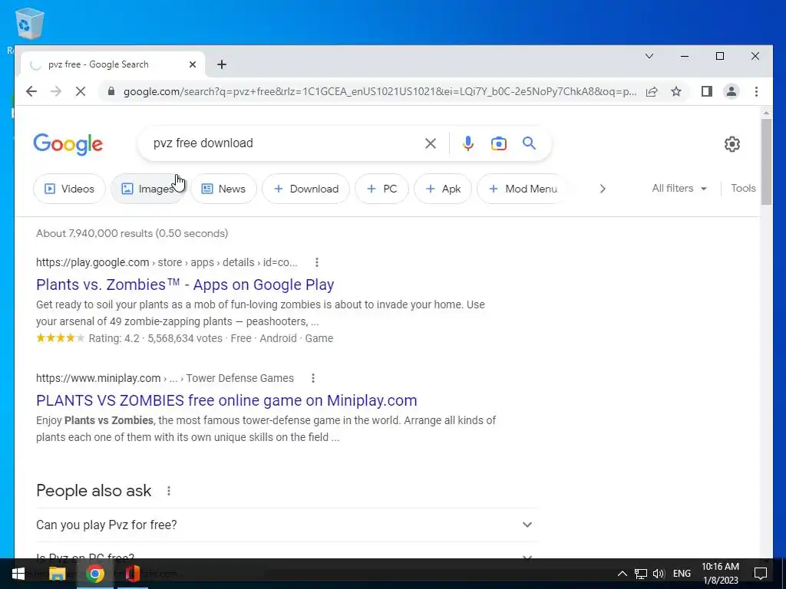Screen dimensions: 786x589
Task: Open volume control in tray
Action: pyautogui.click(x=659, y=574)
